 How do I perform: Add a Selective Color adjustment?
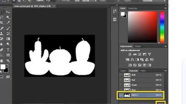pyautogui.click(x=149, y=65)
